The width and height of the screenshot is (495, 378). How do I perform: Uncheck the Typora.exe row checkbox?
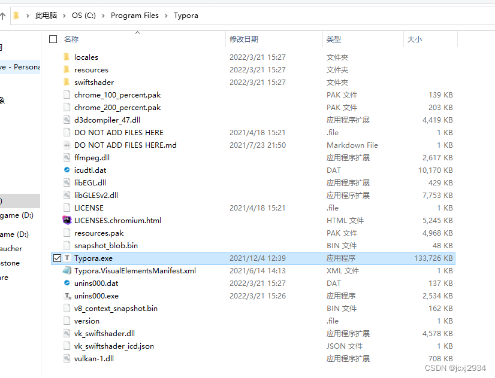pos(57,258)
